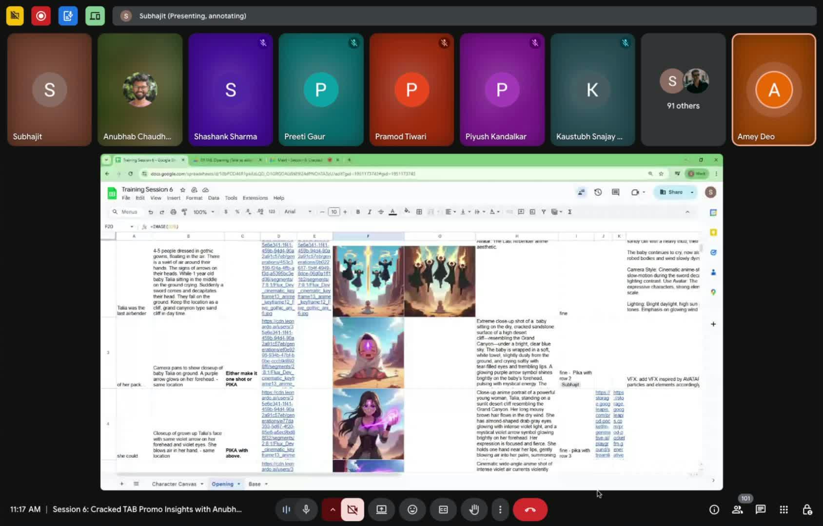Expand audio settings up-arrow chevron
This screenshot has width=823, height=526.
tap(332, 509)
